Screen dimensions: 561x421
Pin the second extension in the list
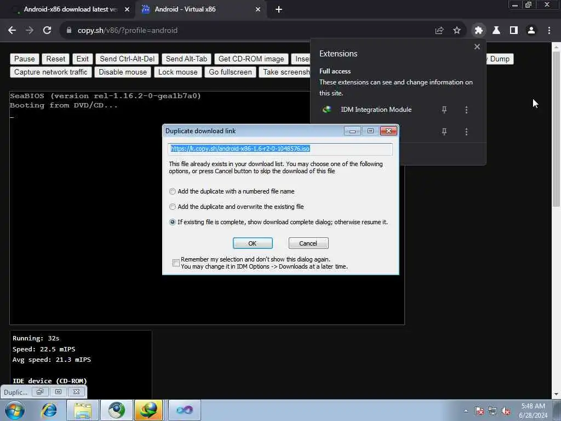coord(444,132)
